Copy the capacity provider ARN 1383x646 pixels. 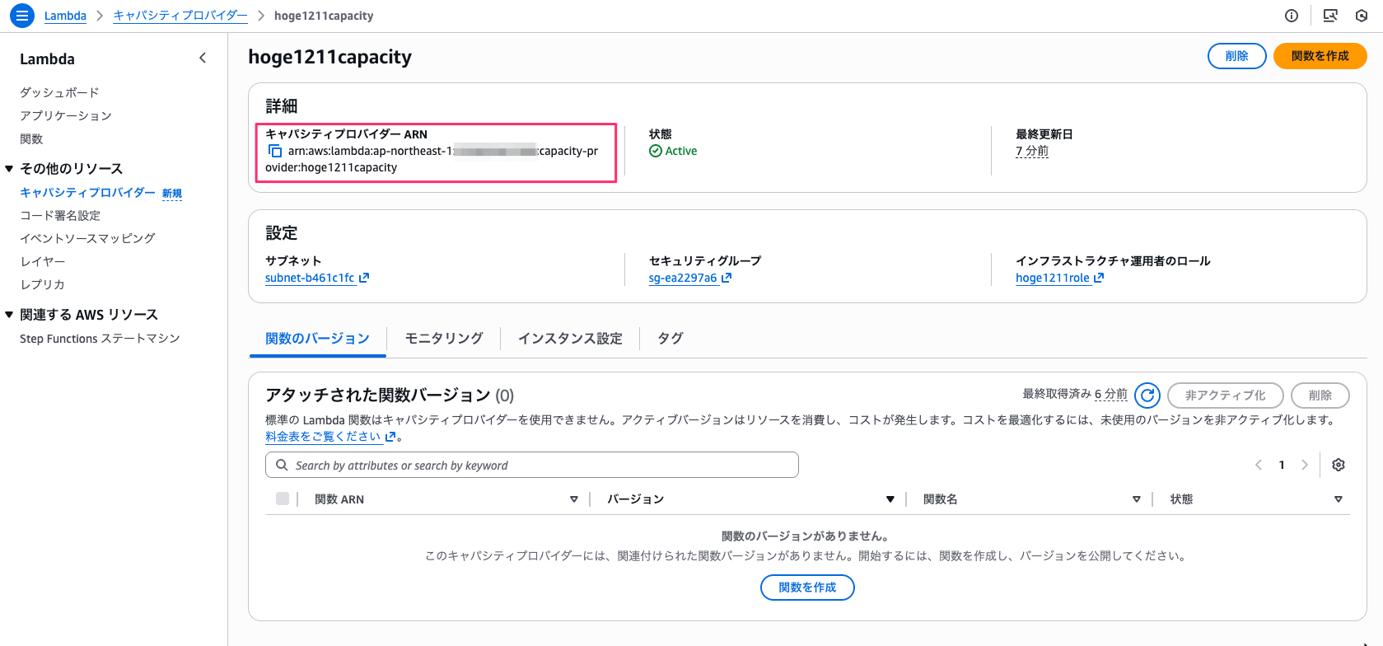pos(275,152)
